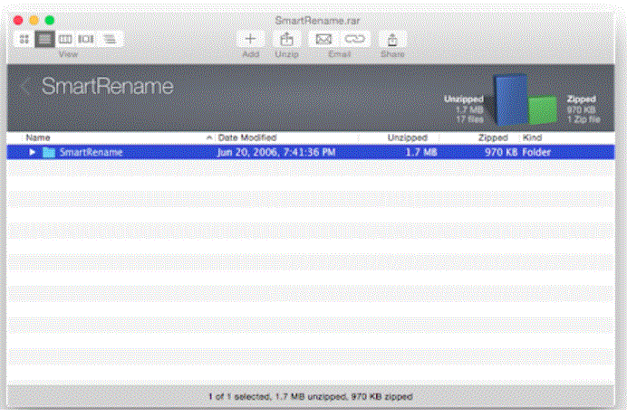The image size is (627, 416).
Task: Click the Folder kind cell
Action: click(536, 152)
